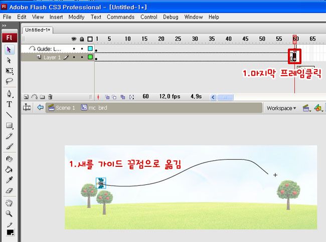Select the Ink Bottle tool

[9, 159]
